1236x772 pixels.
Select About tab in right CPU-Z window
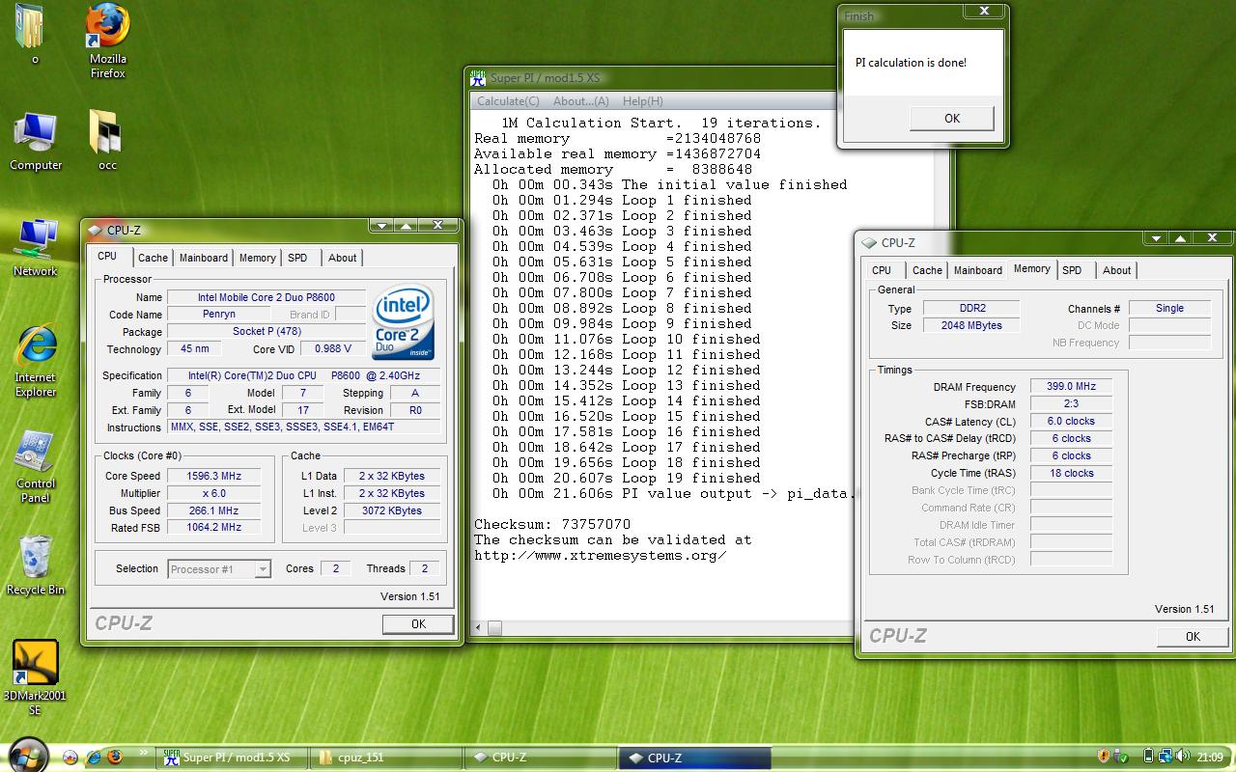coord(1116,270)
